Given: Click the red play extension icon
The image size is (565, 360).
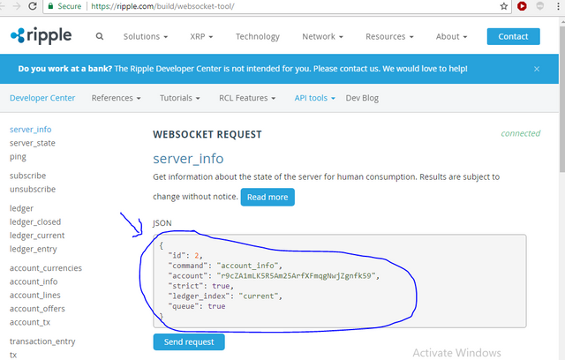Looking at the screenshot, I should pos(522,6).
